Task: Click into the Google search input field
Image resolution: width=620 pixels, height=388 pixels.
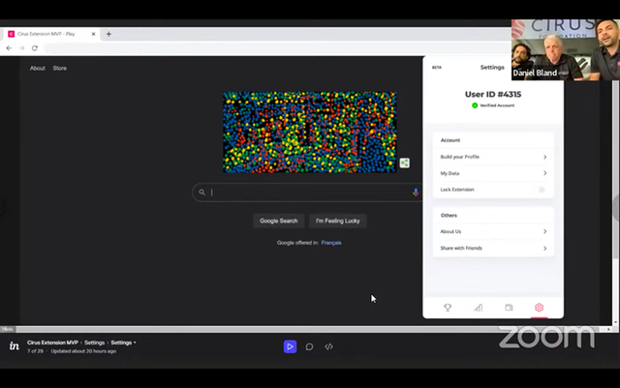Action: (310, 193)
